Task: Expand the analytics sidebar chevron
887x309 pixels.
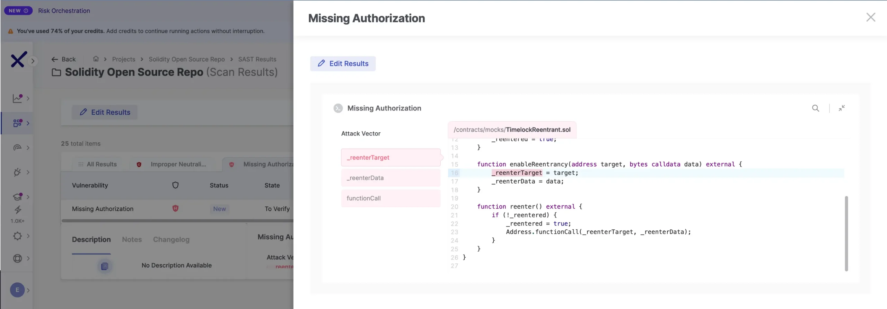Action: (28, 99)
